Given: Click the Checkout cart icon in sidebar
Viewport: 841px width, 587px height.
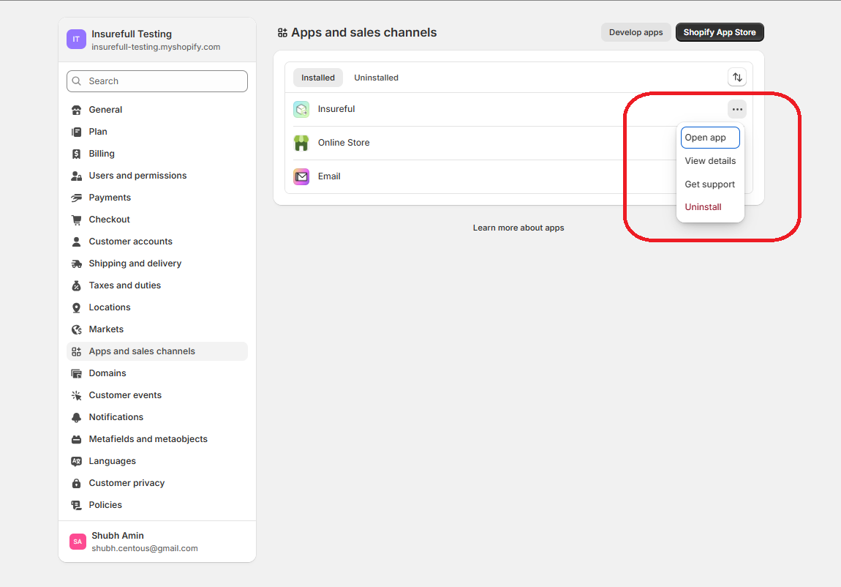Looking at the screenshot, I should pyautogui.click(x=76, y=220).
